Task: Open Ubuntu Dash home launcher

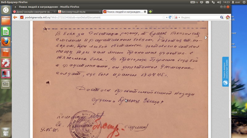Action: click(x=6, y=10)
